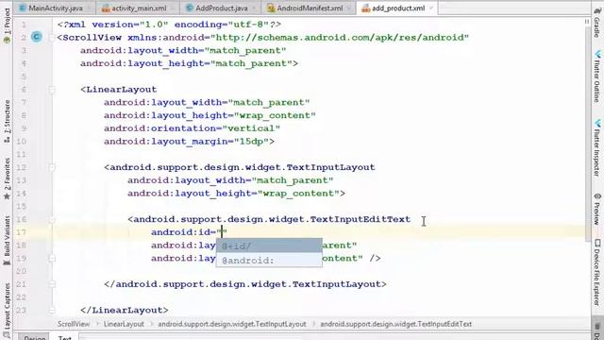Screen dimensions: 604x340
Task: Collapse the ScrollView tag fold on line 2
Action: [x=52, y=38]
